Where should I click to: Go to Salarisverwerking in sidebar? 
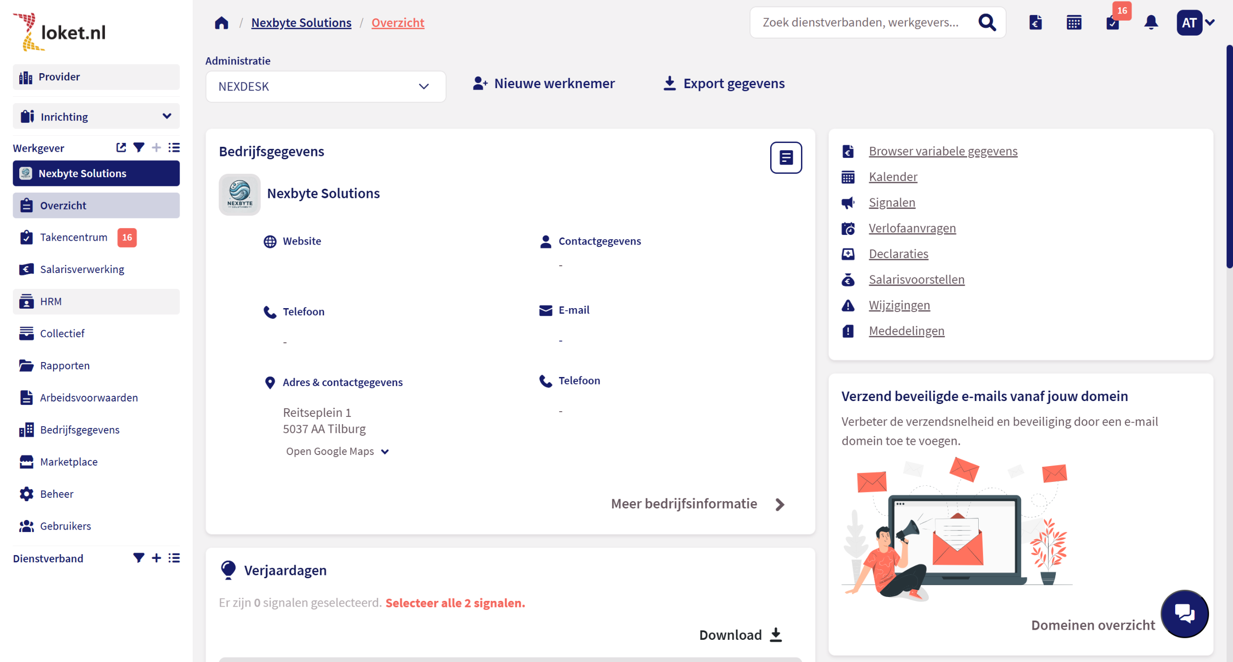click(82, 270)
